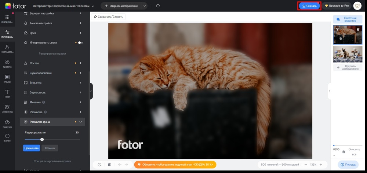Collapse the left adjustments panel handle
The width and height of the screenshot is (367, 173).
pos(91,91)
